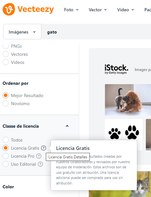This screenshot has width=151, height=197.
Task: Click the Vecteezy wordmark link
Action: pyautogui.click(x=36, y=9)
